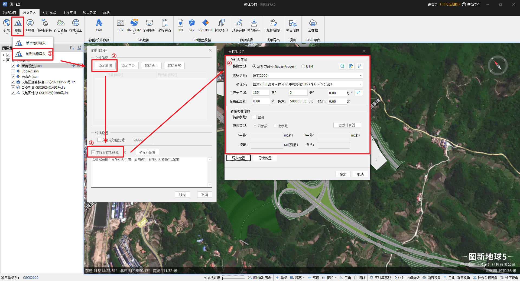
Task: Choose 单个地形导入 from the dropdown menu
Action: [35, 43]
